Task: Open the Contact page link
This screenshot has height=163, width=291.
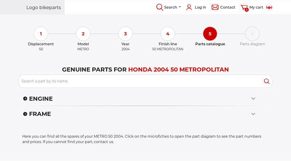Action: point(228,7)
